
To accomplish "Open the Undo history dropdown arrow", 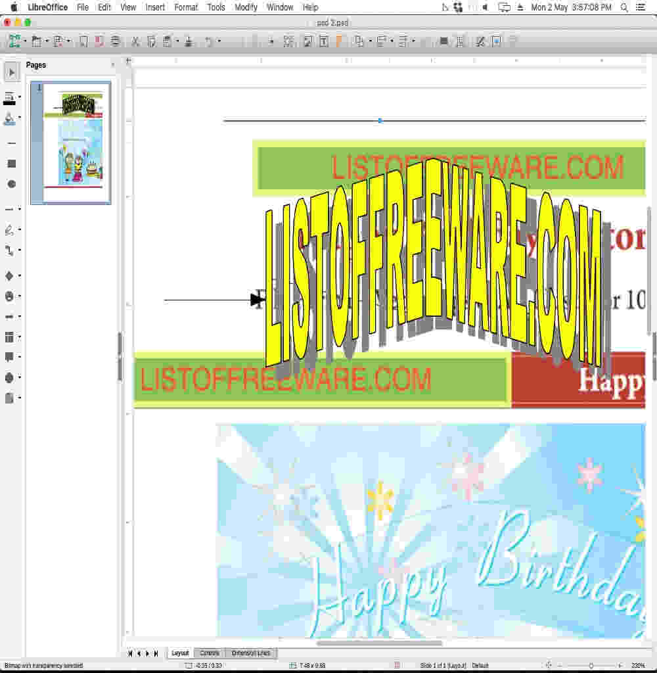I will (x=219, y=41).
